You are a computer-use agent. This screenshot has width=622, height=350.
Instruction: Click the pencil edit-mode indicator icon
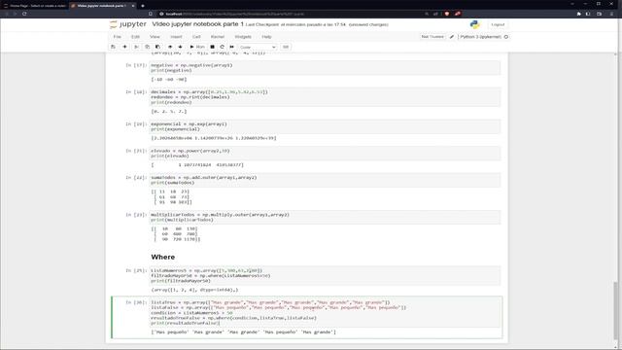pos(451,37)
